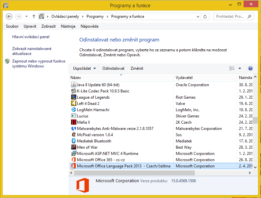Click the Java 8 Update 60 icon
The width and height of the screenshot is (261, 198).
(74, 85)
